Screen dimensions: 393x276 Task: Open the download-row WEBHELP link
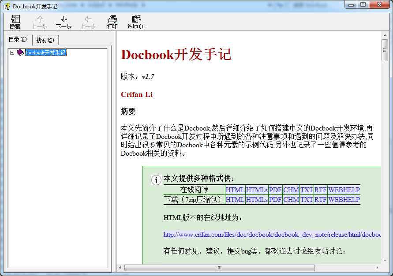click(344, 200)
